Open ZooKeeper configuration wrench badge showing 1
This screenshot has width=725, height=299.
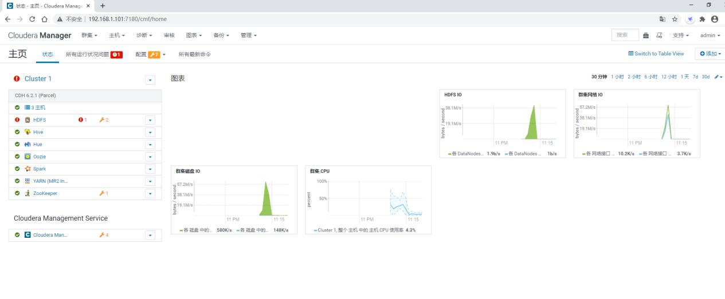click(x=104, y=193)
